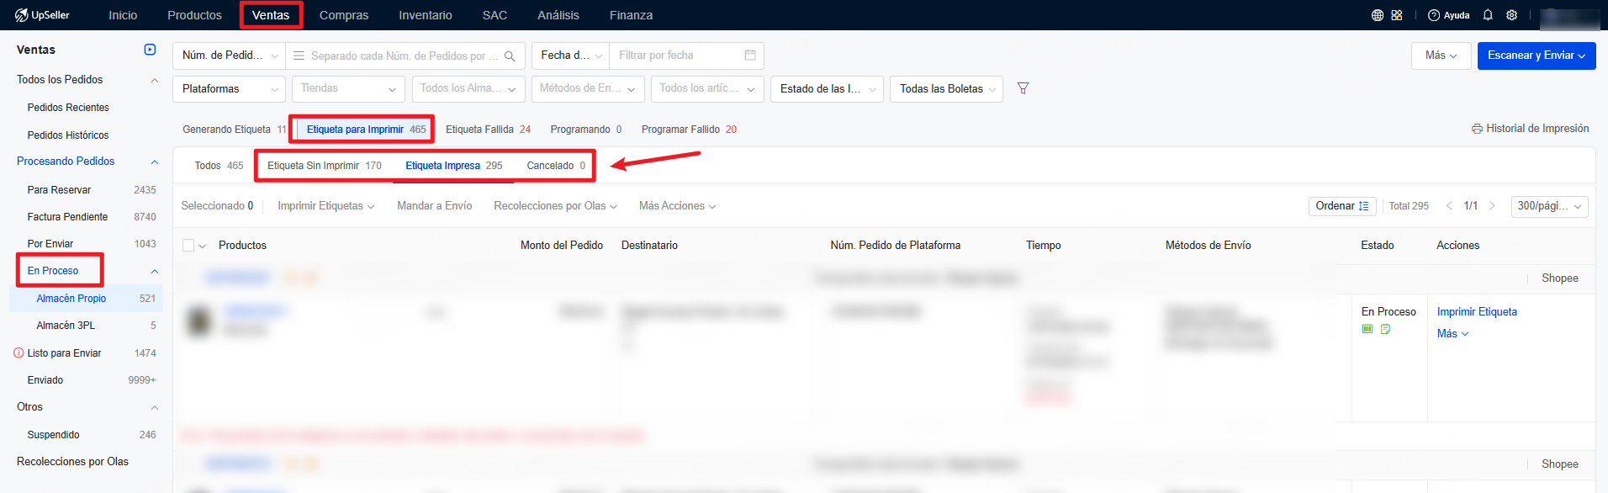Open the apps grid icon
Viewport: 1608px width, 493px height.
[1397, 15]
